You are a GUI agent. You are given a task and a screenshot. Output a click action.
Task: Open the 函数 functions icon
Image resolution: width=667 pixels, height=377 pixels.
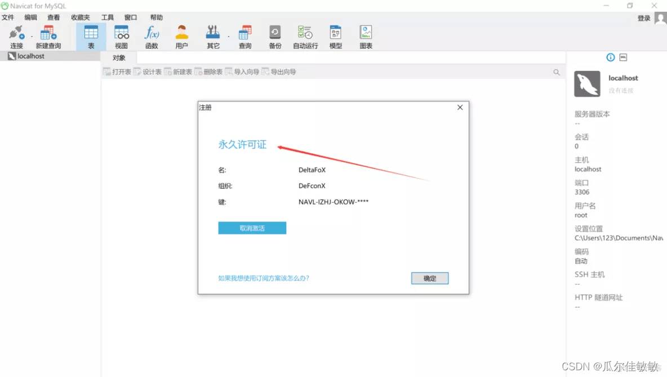click(152, 37)
